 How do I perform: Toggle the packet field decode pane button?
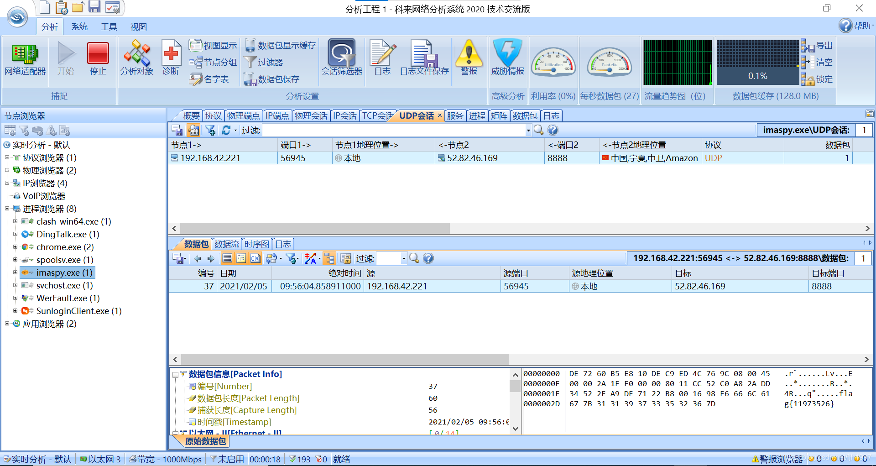tap(241, 259)
